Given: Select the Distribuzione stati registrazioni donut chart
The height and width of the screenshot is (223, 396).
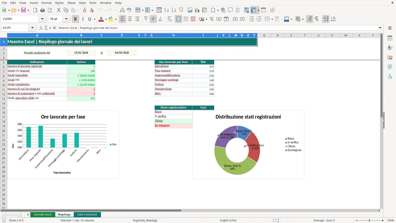Looking at the screenshot, I should pyautogui.click(x=248, y=145).
